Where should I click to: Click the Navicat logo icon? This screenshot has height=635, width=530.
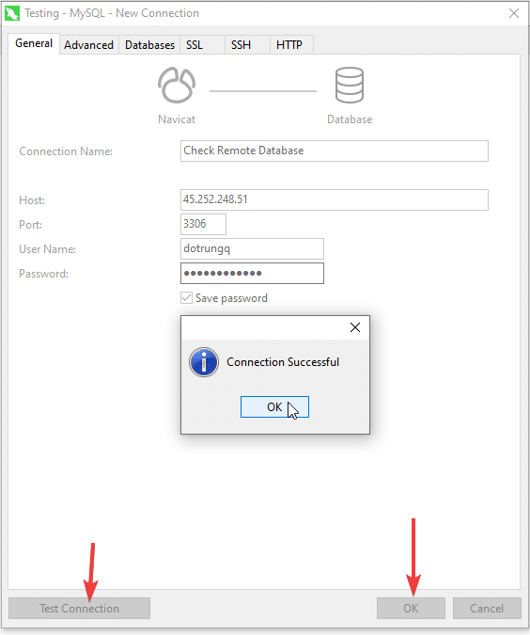coord(177,85)
